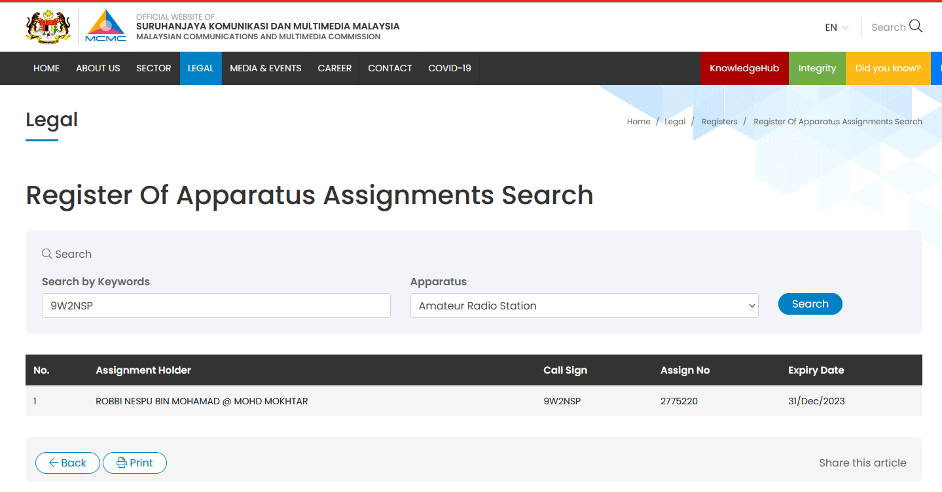Click the Assign No column header
Image resolution: width=942 pixels, height=492 pixels.
(x=685, y=370)
